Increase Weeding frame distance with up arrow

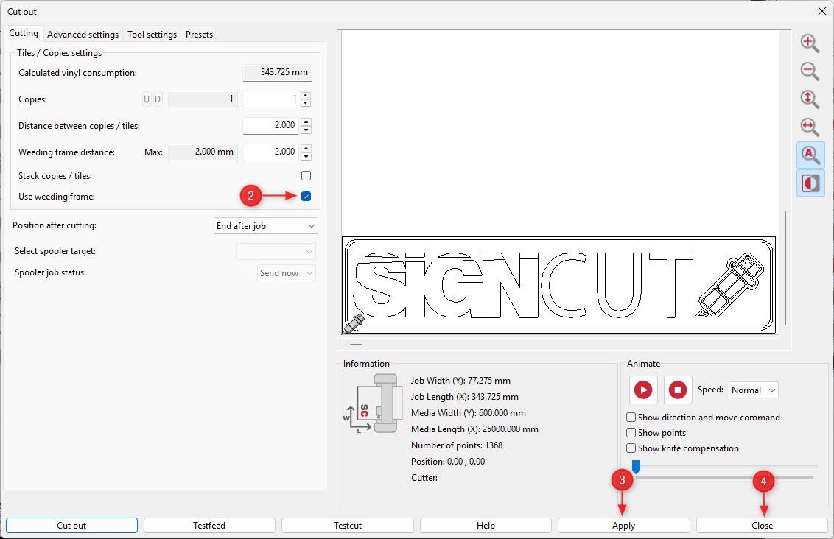click(x=306, y=148)
